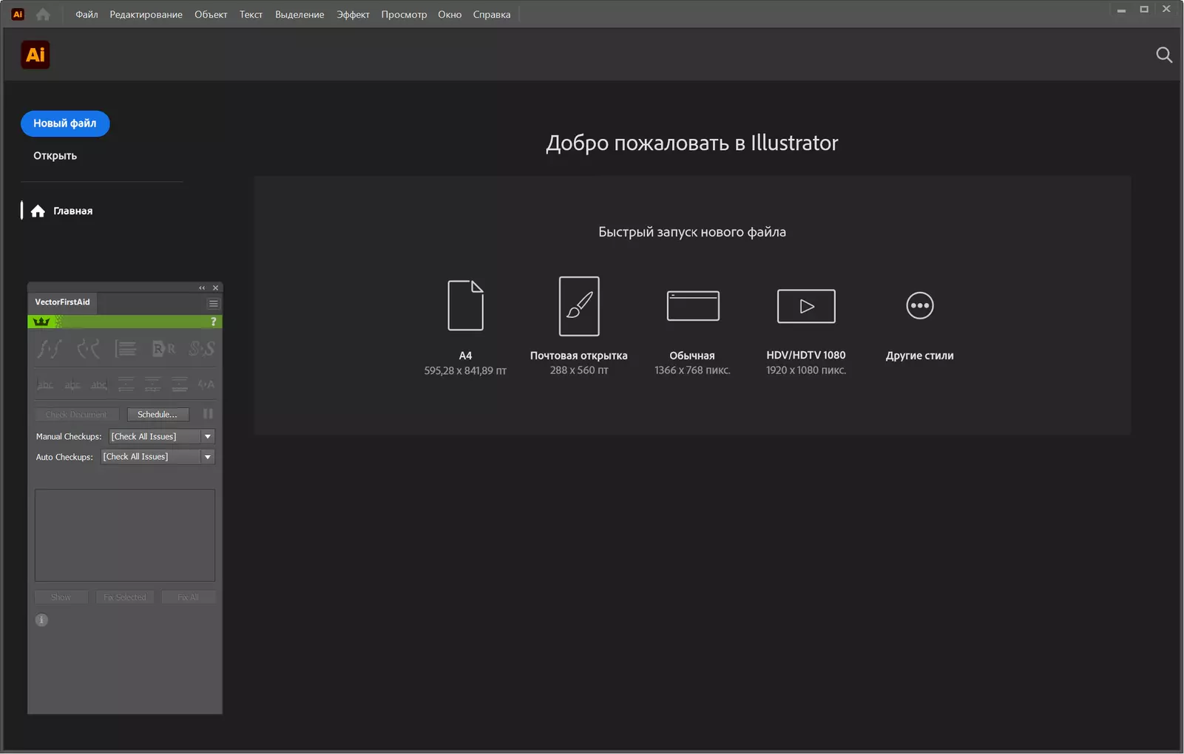The height and width of the screenshot is (754, 1184).
Task: Open the Manual Checkups dropdown
Action: coord(162,437)
